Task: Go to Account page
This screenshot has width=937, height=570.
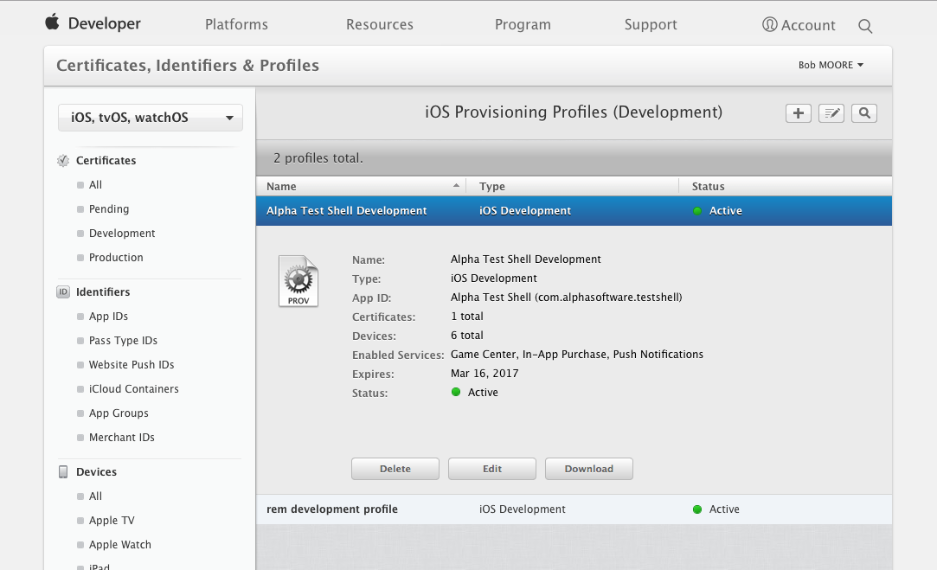Action: [x=808, y=25]
